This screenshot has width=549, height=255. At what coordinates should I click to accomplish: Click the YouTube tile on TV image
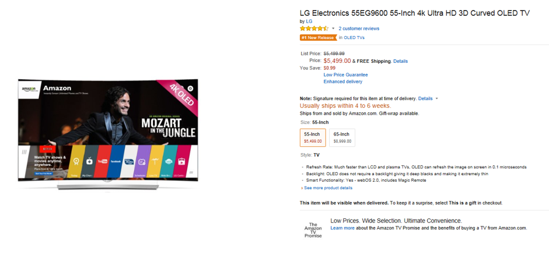(102, 161)
